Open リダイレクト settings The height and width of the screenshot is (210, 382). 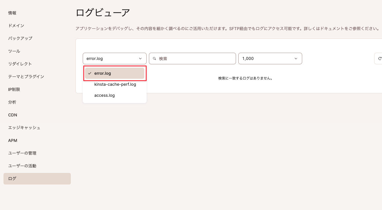point(20,64)
